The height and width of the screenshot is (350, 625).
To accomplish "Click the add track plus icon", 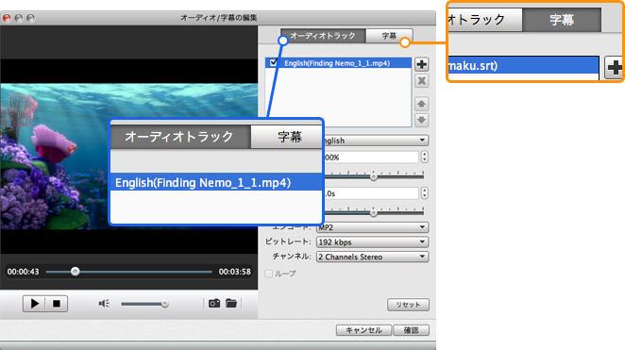I will click(421, 64).
